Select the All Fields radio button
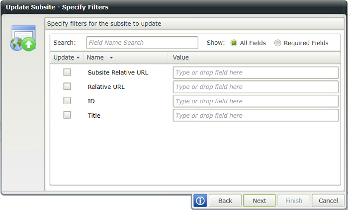This screenshot has height=210, width=348. pyautogui.click(x=234, y=43)
